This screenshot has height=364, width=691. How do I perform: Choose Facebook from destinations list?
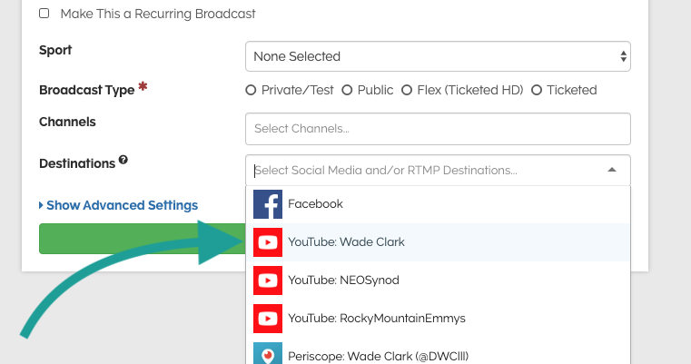point(315,204)
